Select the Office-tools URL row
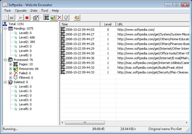 (125, 53)
